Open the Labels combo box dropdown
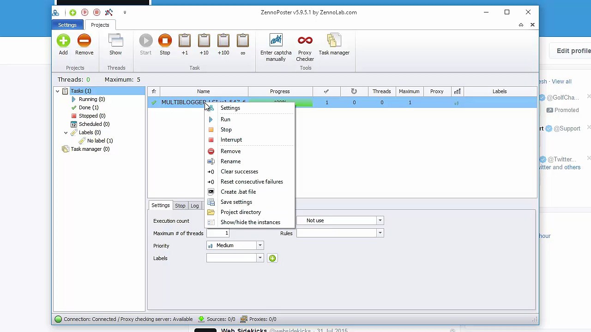This screenshot has height=332, width=591. [260, 258]
